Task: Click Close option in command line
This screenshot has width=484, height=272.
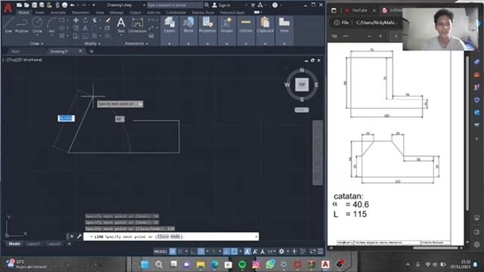Action: click(x=163, y=236)
